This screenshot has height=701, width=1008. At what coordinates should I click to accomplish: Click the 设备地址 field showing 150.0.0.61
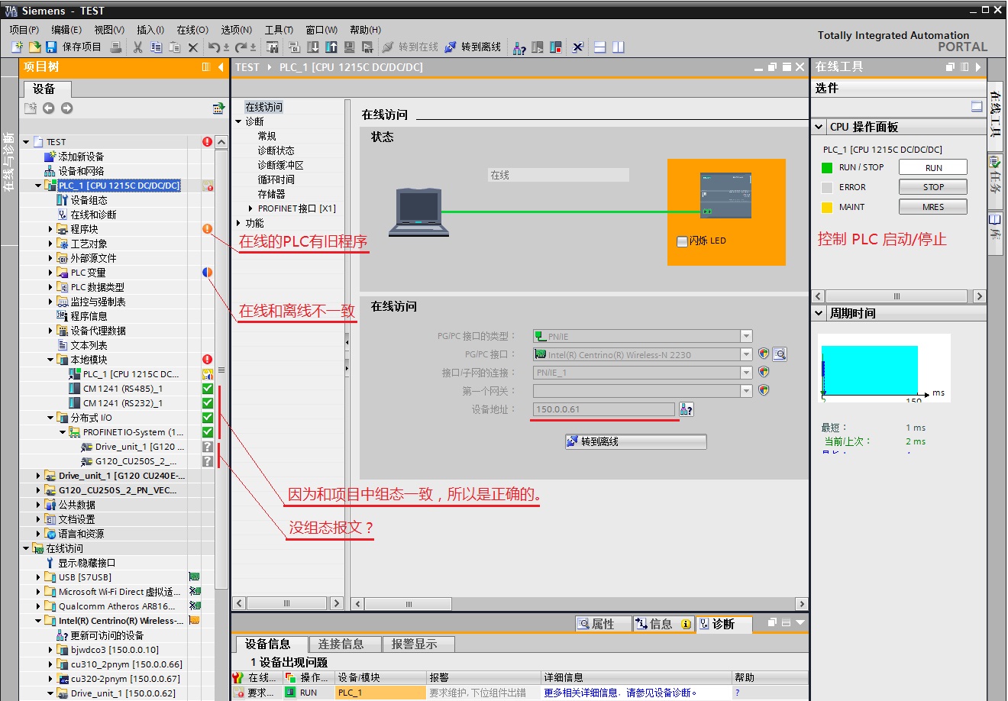tap(604, 410)
